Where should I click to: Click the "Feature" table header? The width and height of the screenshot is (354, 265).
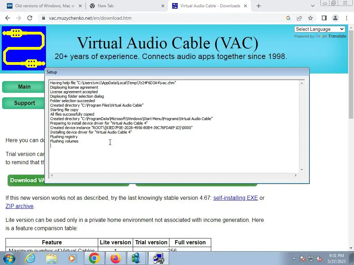tap(52, 243)
